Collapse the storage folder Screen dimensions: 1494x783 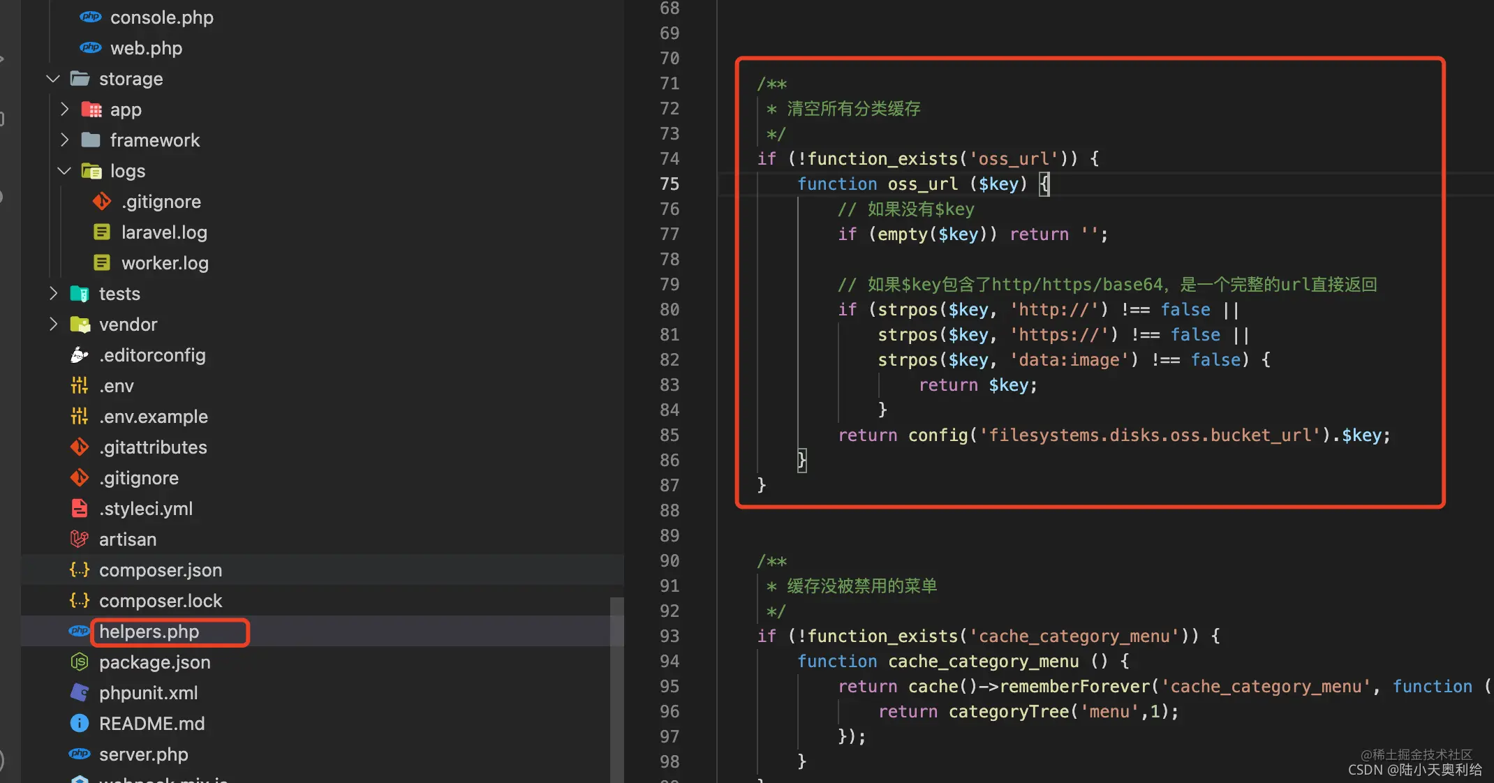53,78
